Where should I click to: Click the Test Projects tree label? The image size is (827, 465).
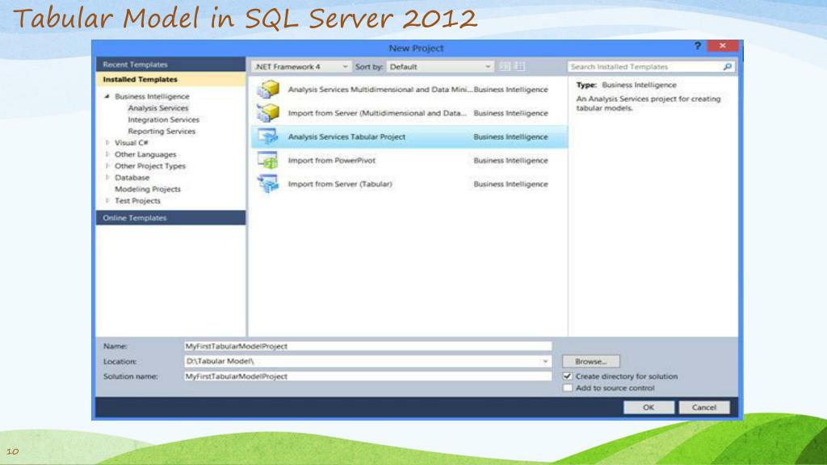click(x=137, y=201)
